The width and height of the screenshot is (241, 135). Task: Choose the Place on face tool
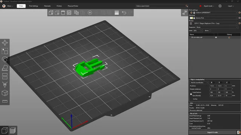[5, 67]
